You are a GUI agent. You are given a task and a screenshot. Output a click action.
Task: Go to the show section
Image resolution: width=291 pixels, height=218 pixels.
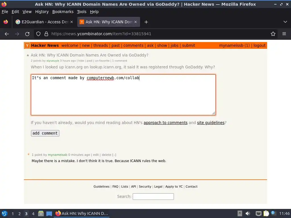[162, 45]
